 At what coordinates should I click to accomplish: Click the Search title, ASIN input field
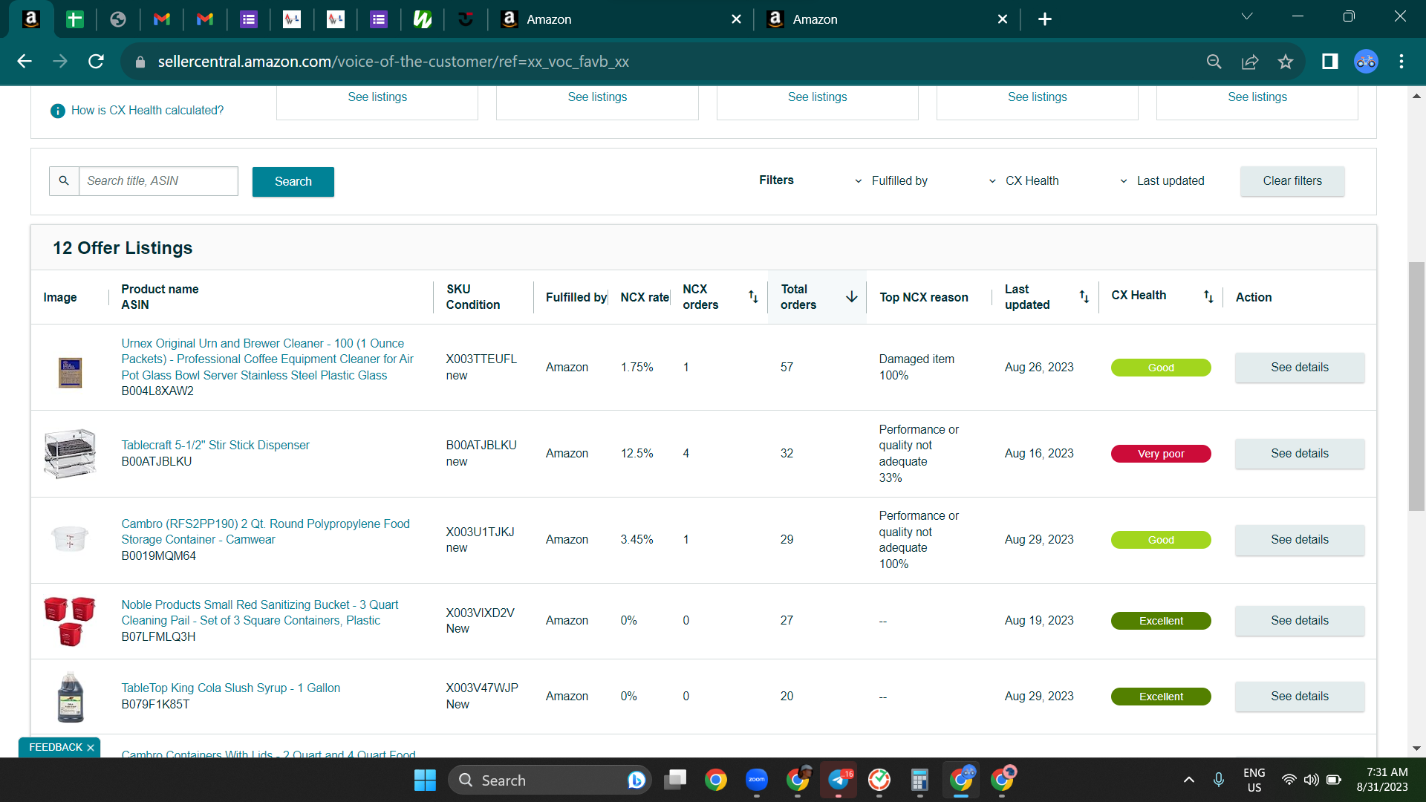(158, 181)
